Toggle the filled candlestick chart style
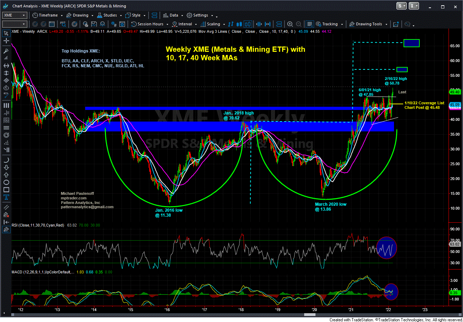Image resolution: width=463 pixels, height=322 pixels. coord(239,24)
